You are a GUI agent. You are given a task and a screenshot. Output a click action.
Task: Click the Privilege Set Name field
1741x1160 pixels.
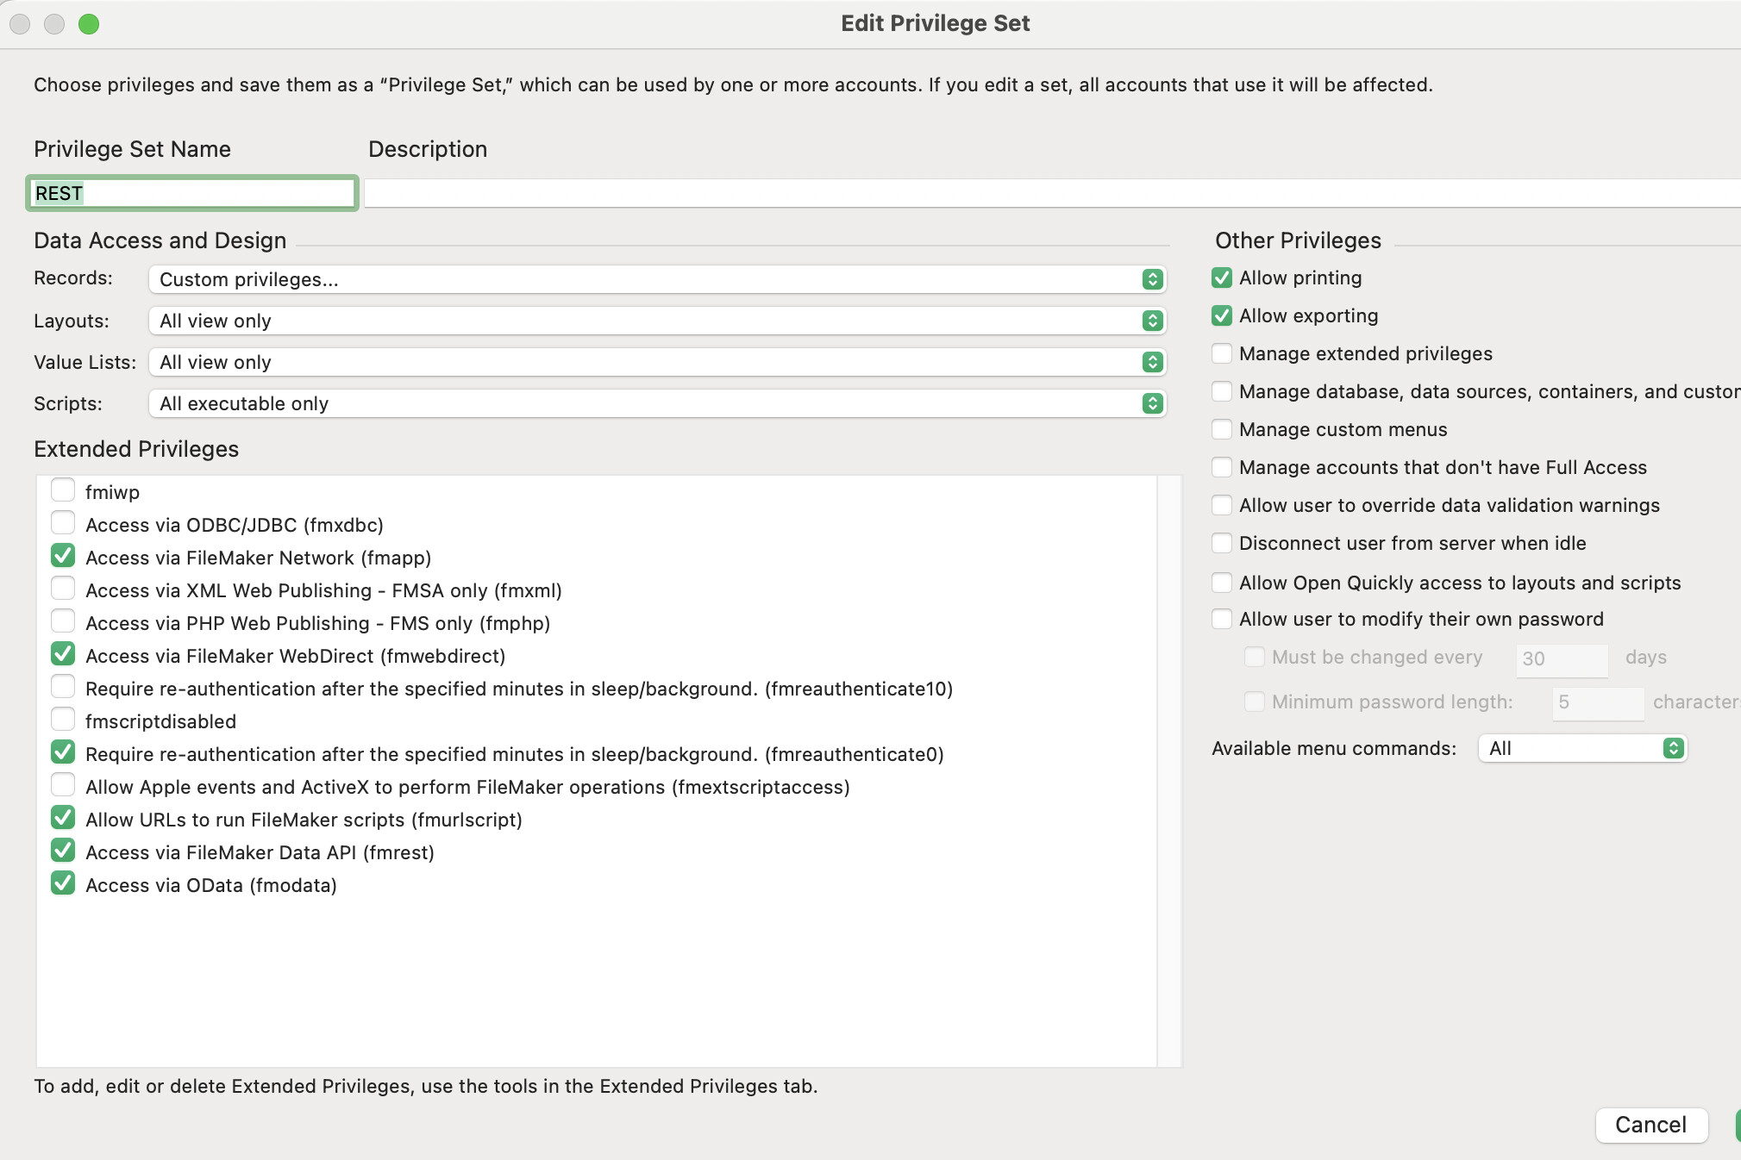191,193
